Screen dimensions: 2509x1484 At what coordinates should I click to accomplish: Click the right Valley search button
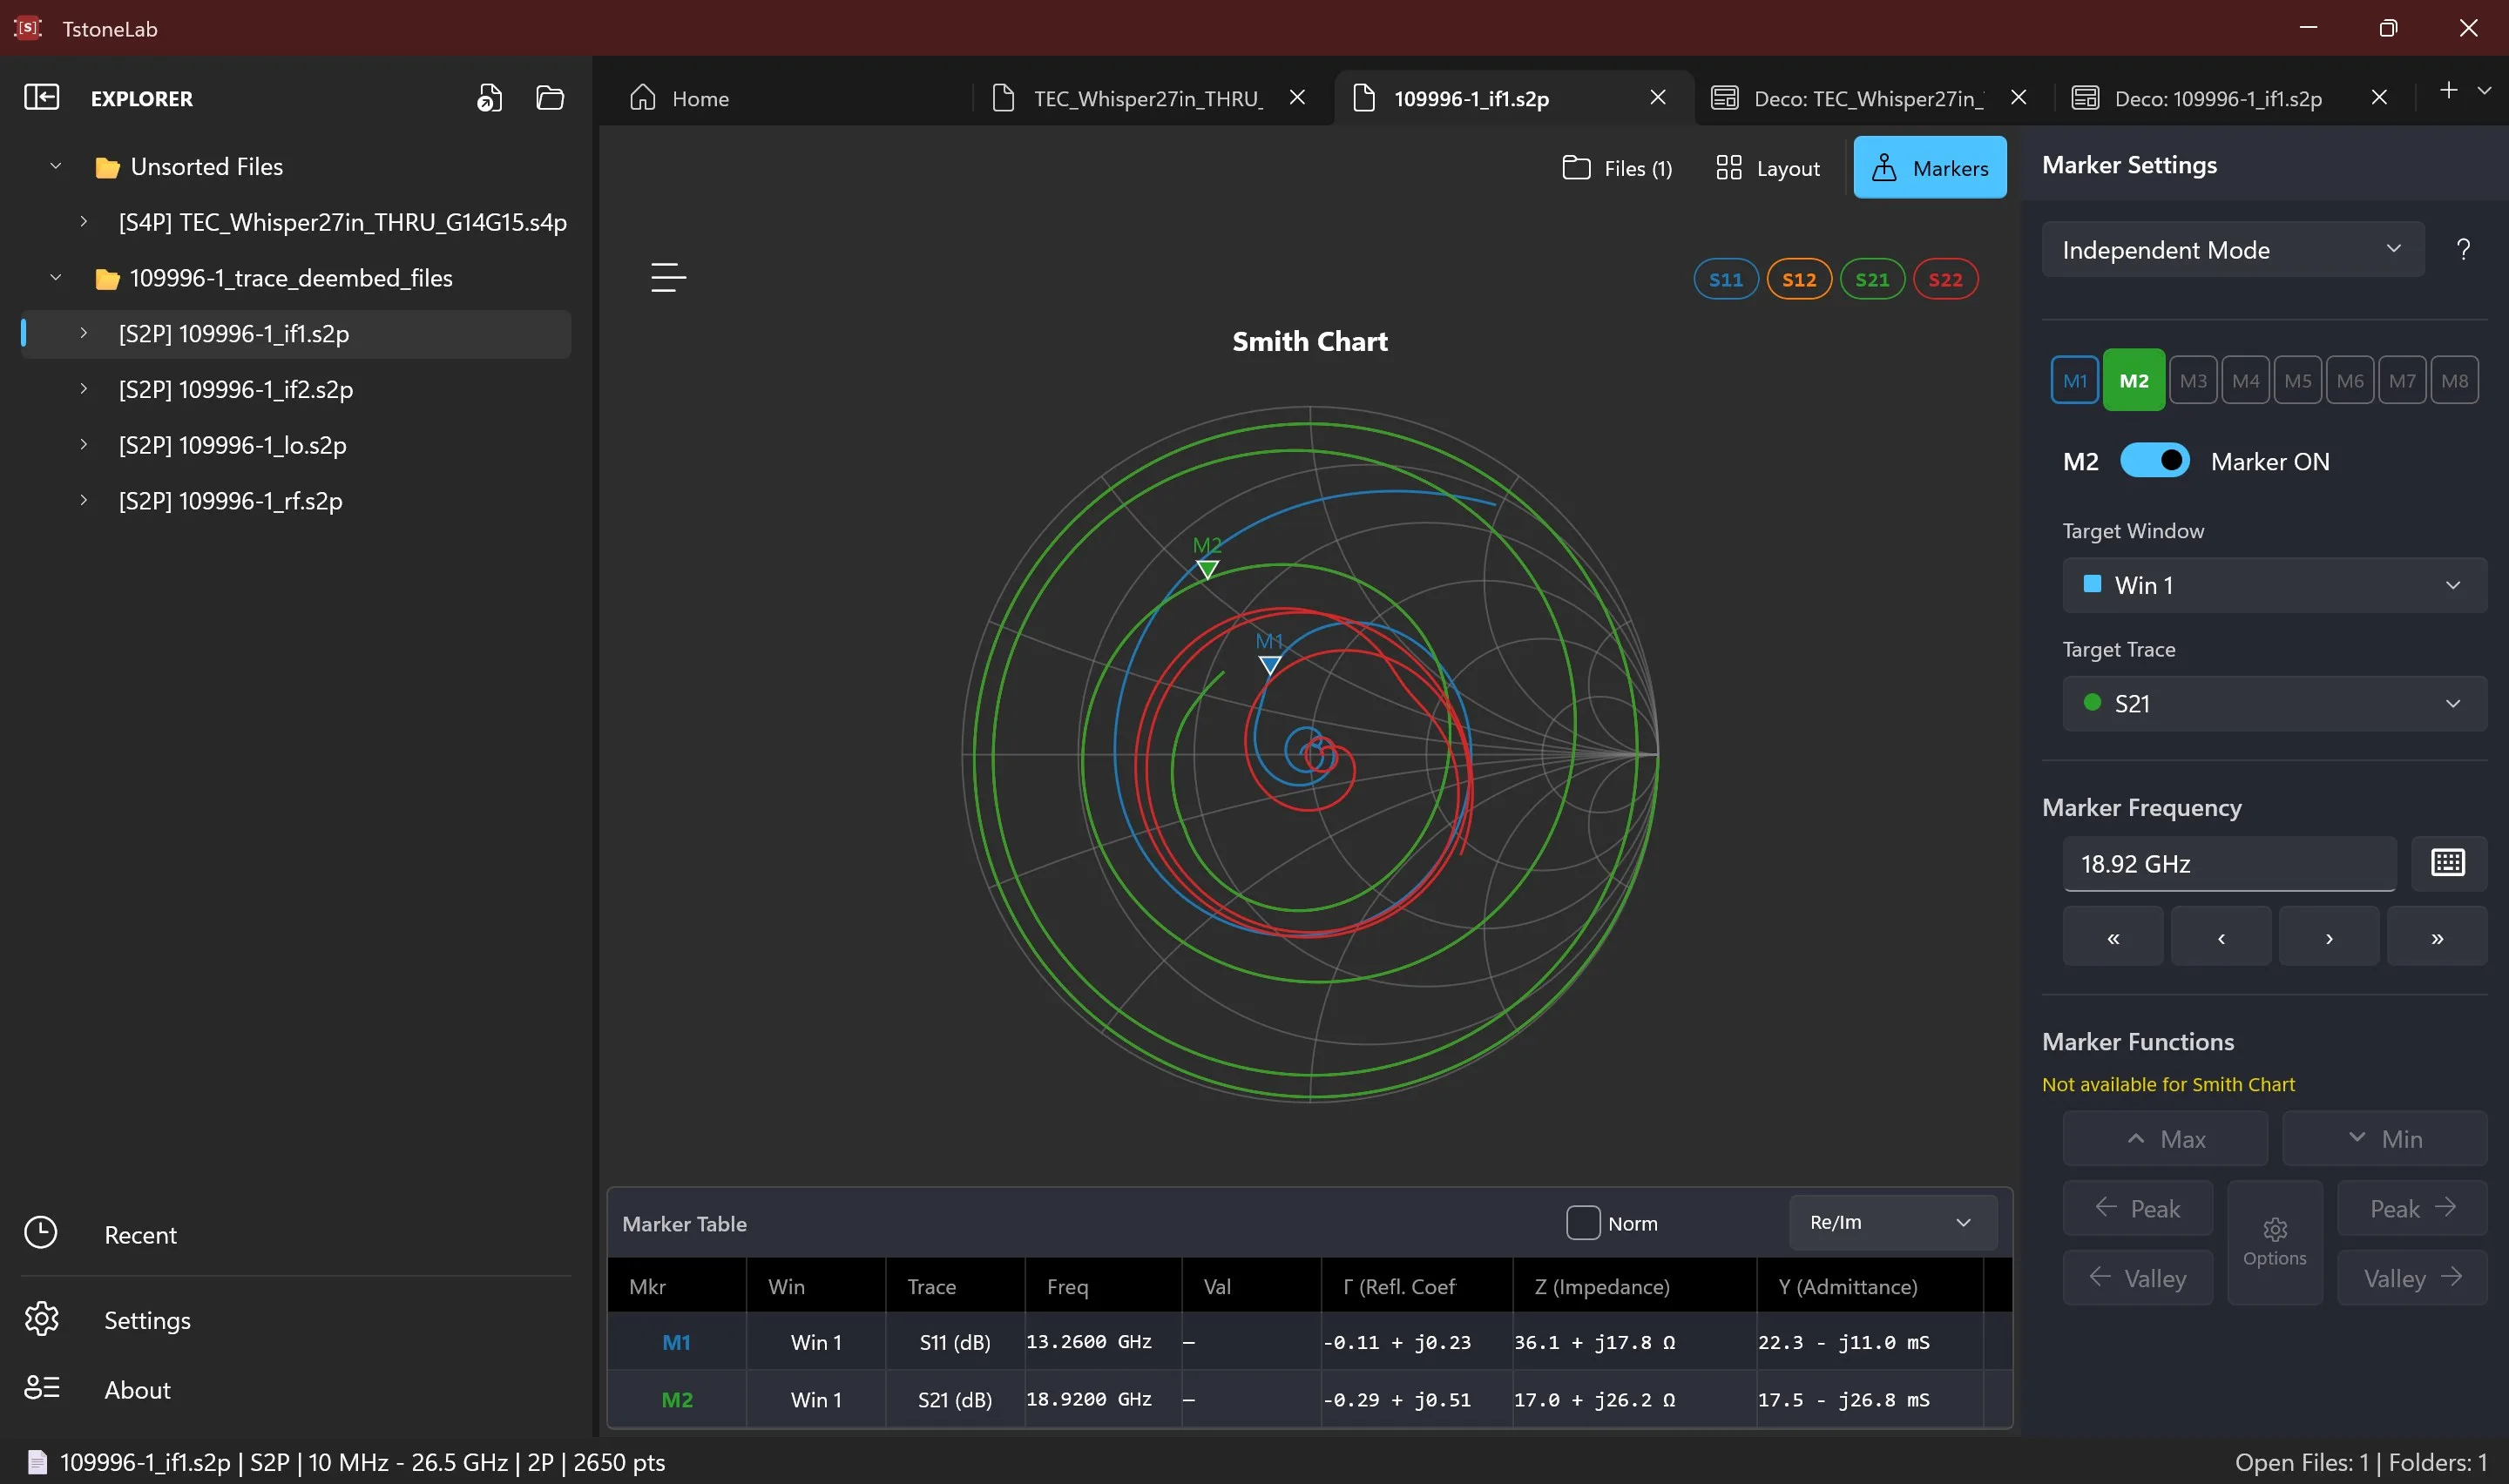point(2411,1278)
